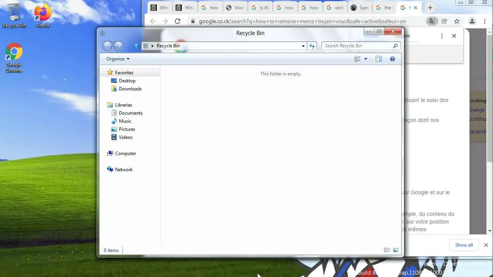Open translate popup options three-dot menu
Image resolution: width=493 pixels, height=277 pixels.
[442, 36]
